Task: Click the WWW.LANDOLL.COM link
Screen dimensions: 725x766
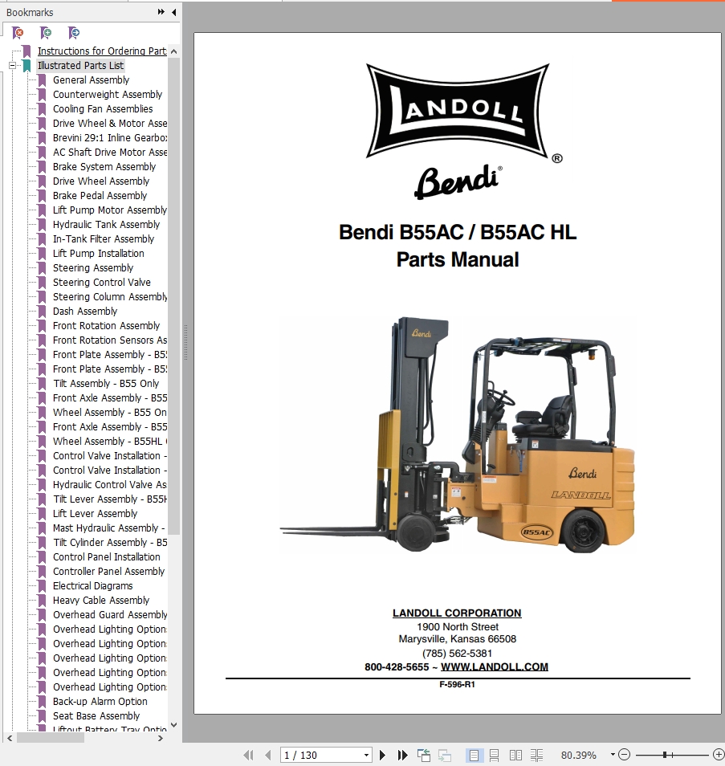Action: coord(495,666)
